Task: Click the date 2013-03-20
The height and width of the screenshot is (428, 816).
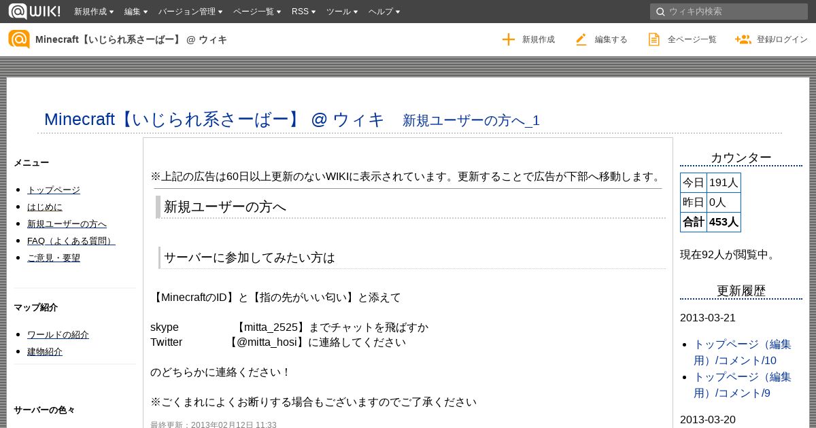Action: pos(708,420)
